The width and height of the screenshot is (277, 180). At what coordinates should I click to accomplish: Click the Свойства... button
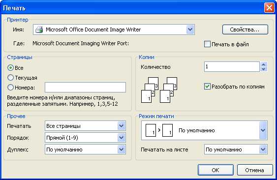[245, 30]
